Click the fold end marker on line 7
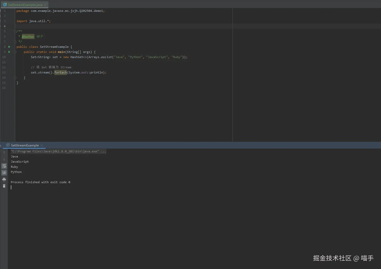Viewport: 381px width, 269px height. [15, 42]
